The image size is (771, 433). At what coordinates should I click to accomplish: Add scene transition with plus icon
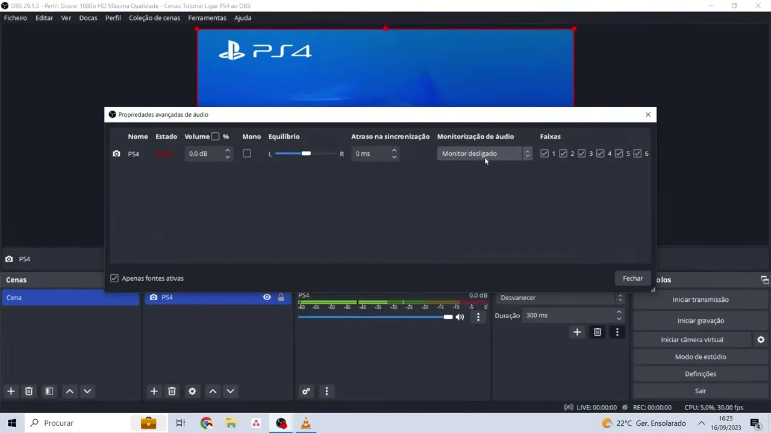[x=577, y=332]
